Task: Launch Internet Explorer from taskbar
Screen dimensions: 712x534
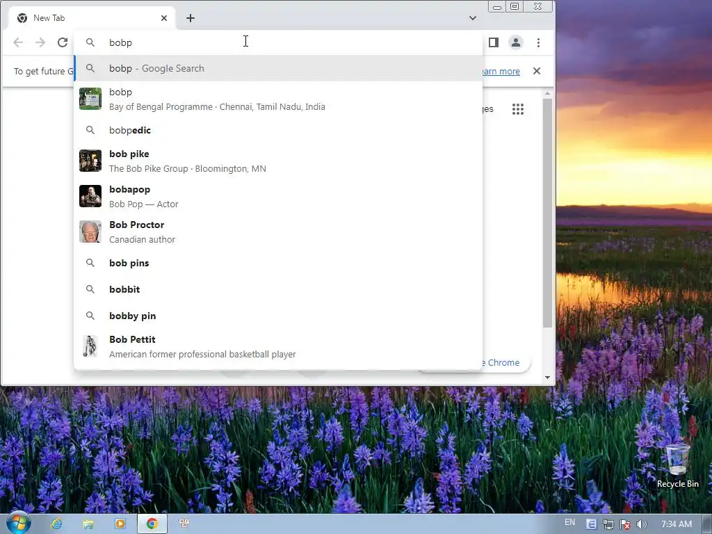Action: click(56, 524)
